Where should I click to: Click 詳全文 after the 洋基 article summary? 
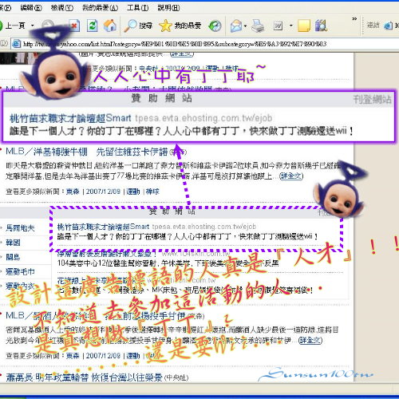pyautogui.click(x=291, y=176)
